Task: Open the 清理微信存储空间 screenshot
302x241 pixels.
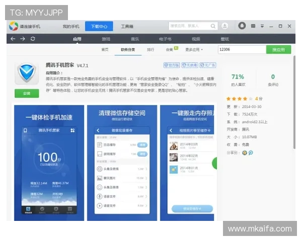Action: coord(122,163)
